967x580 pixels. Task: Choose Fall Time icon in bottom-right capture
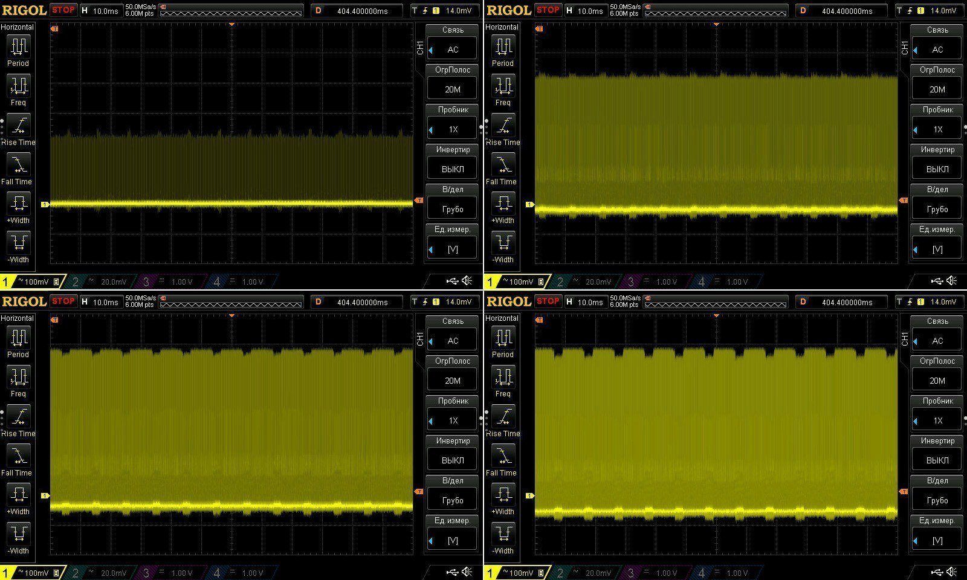pos(503,456)
